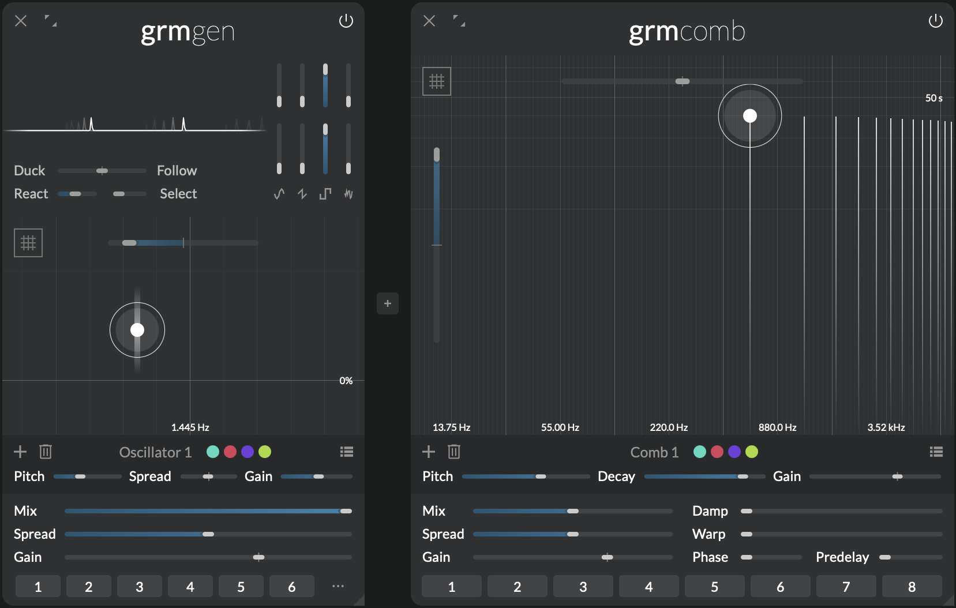This screenshot has height=608, width=956.
Task: Click the Comb 1 label
Action: point(654,452)
